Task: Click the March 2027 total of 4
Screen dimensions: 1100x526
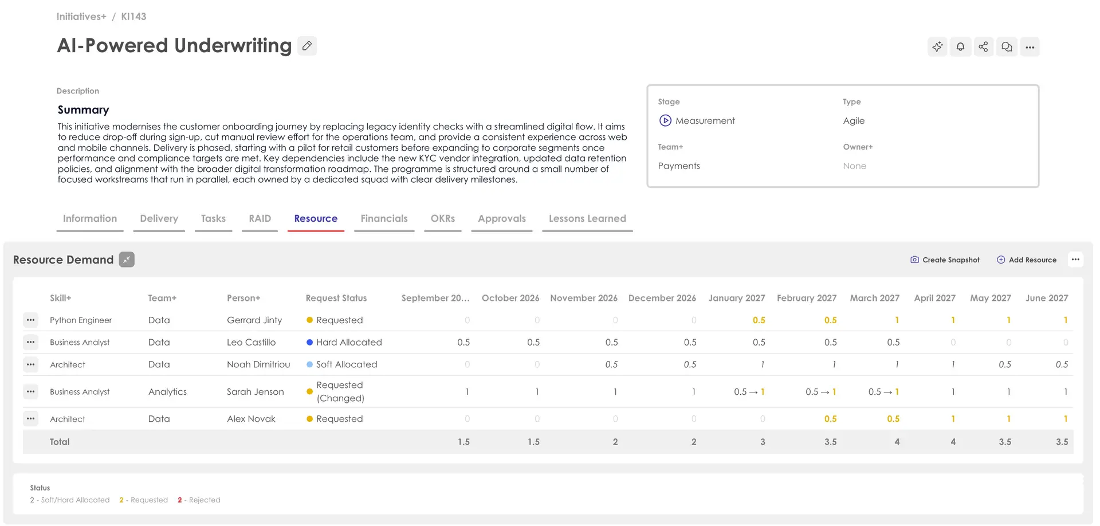Action: coord(897,442)
